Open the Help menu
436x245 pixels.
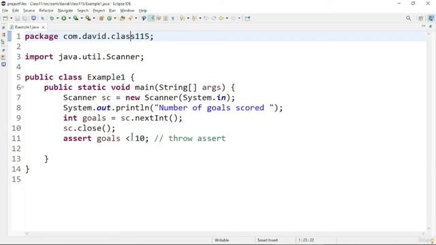(x=142, y=11)
